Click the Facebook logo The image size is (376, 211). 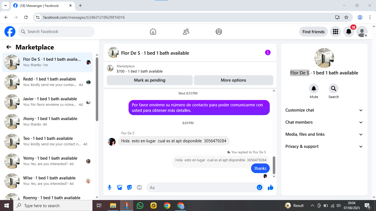10,32
